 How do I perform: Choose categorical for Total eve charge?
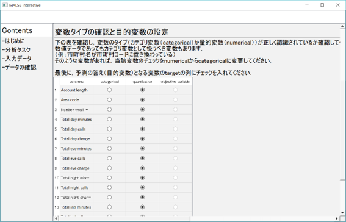(109, 168)
